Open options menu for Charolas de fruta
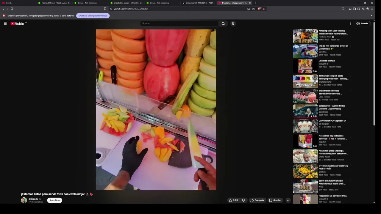The height and width of the screenshot is (214, 381). pos(351,61)
